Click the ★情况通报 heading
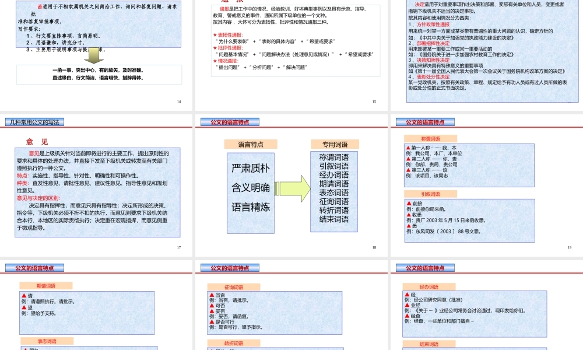 coord(226,61)
